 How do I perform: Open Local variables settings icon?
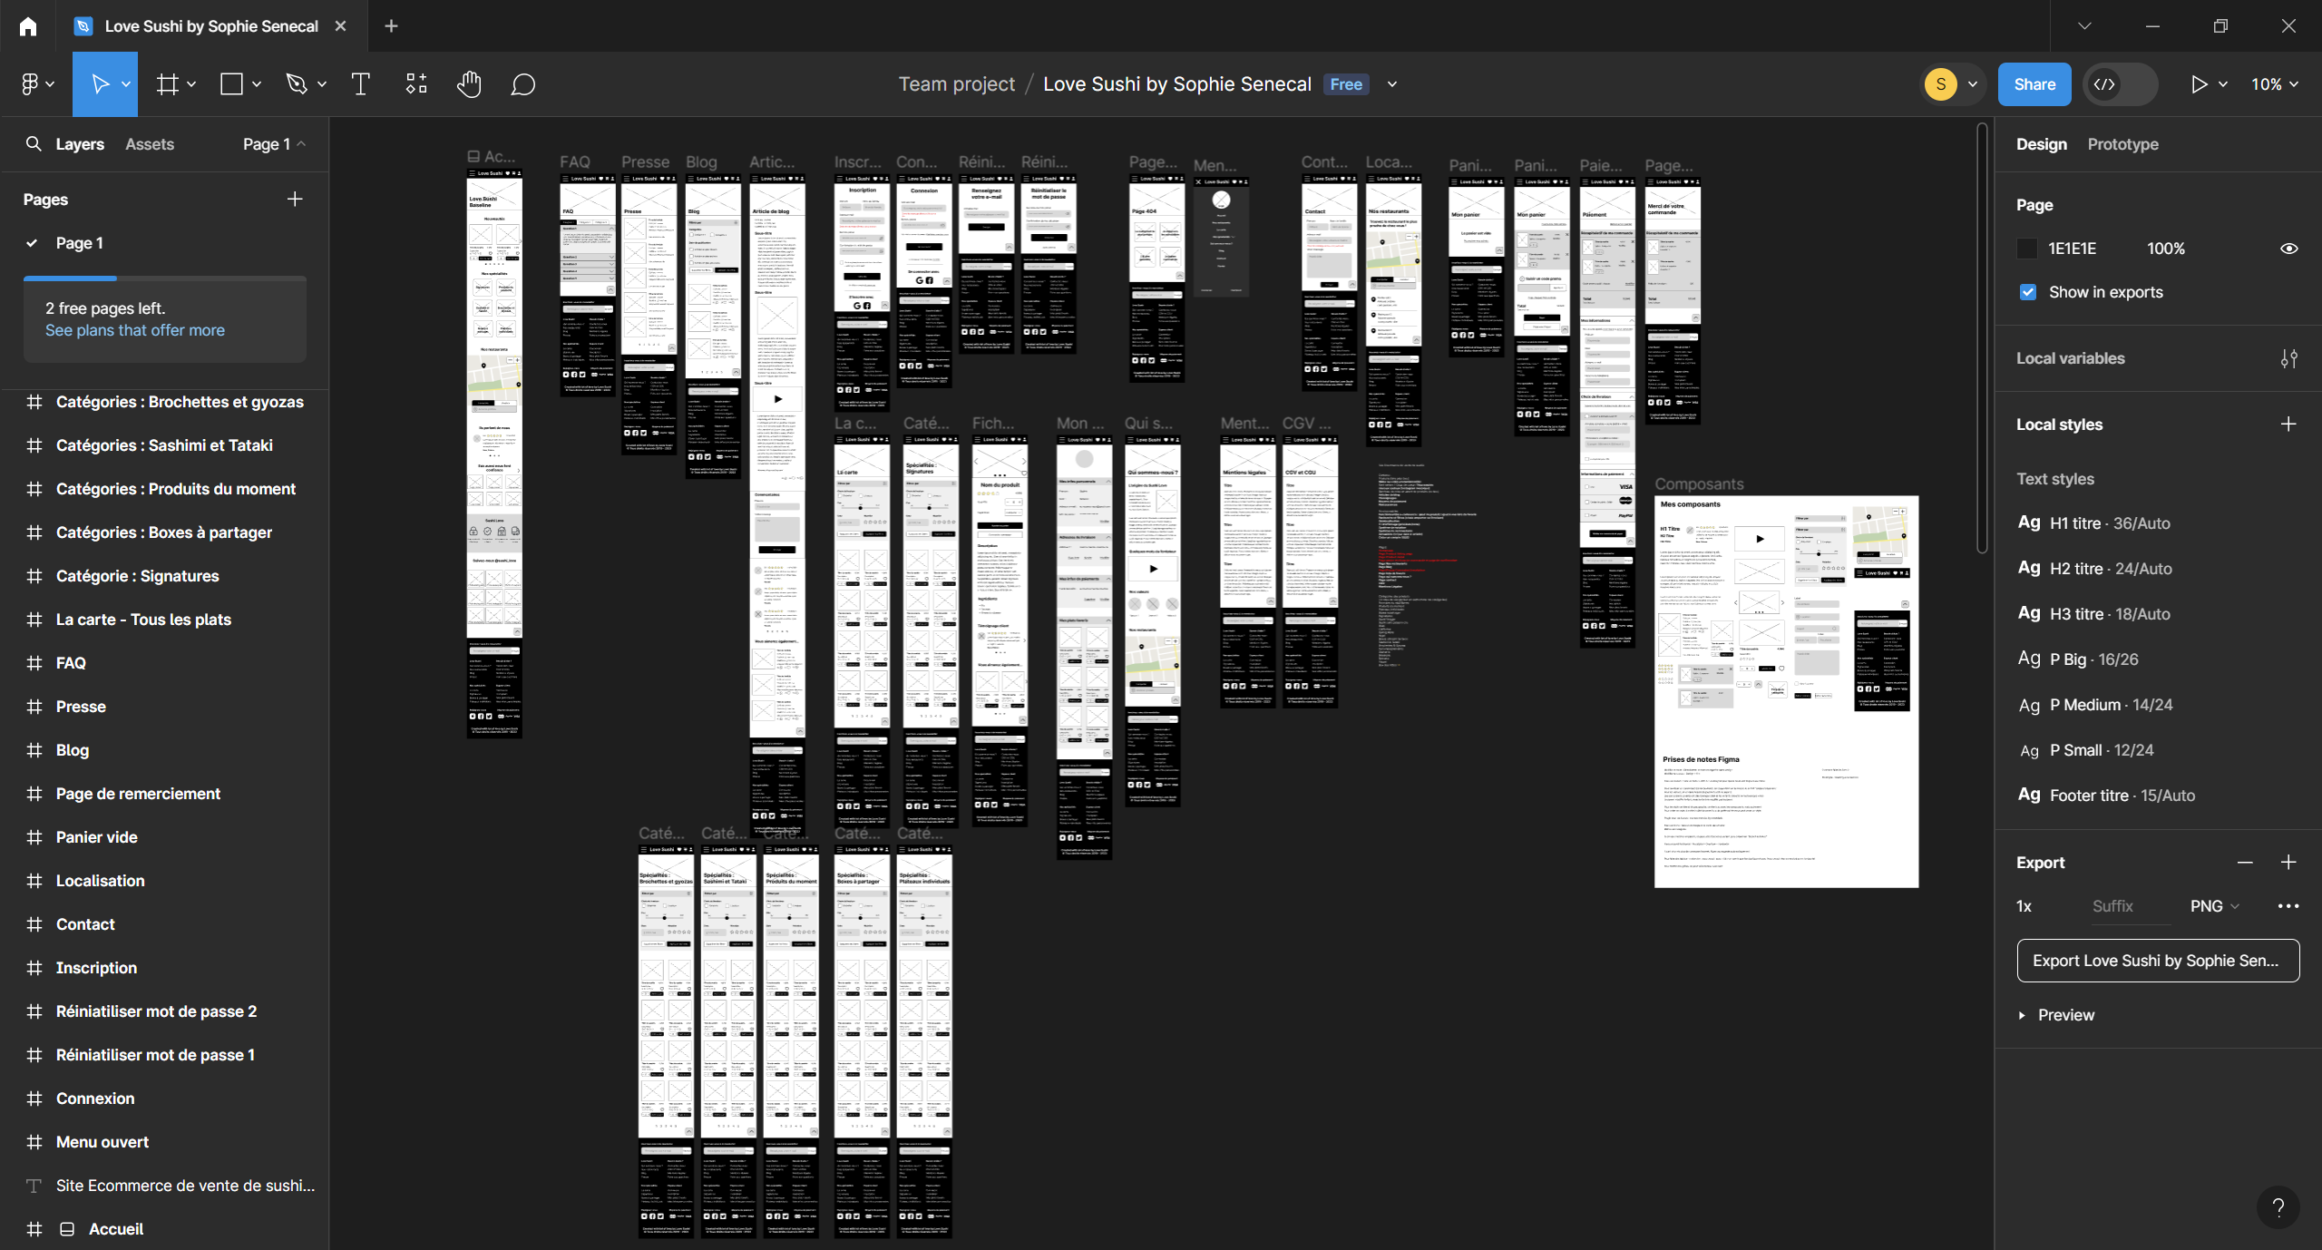(x=2288, y=358)
